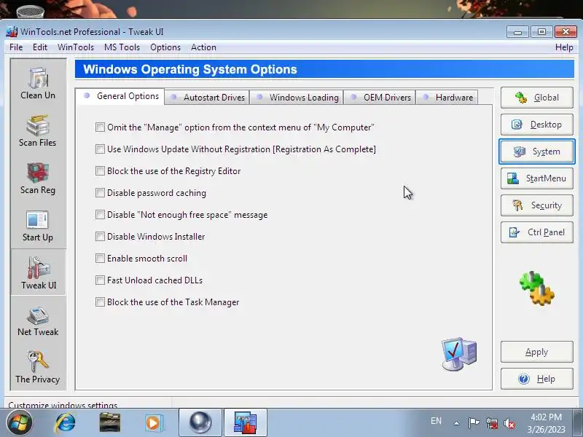Show hidden tray icons arrow
The image size is (583, 437).
(x=457, y=423)
